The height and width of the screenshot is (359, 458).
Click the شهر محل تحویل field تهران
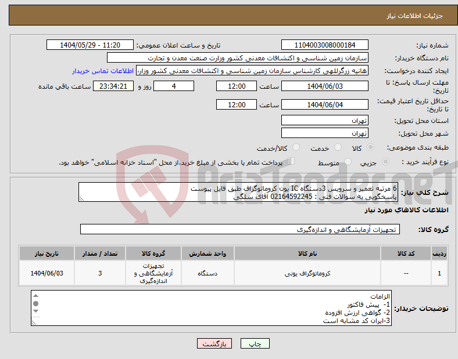point(325,133)
